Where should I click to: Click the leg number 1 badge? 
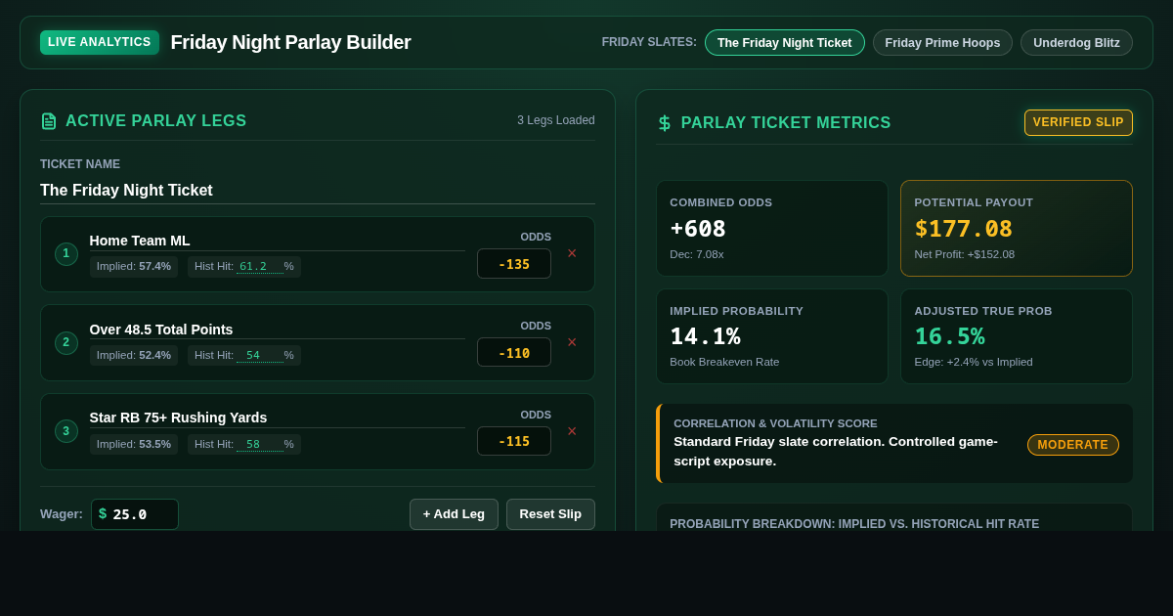pyautogui.click(x=66, y=254)
